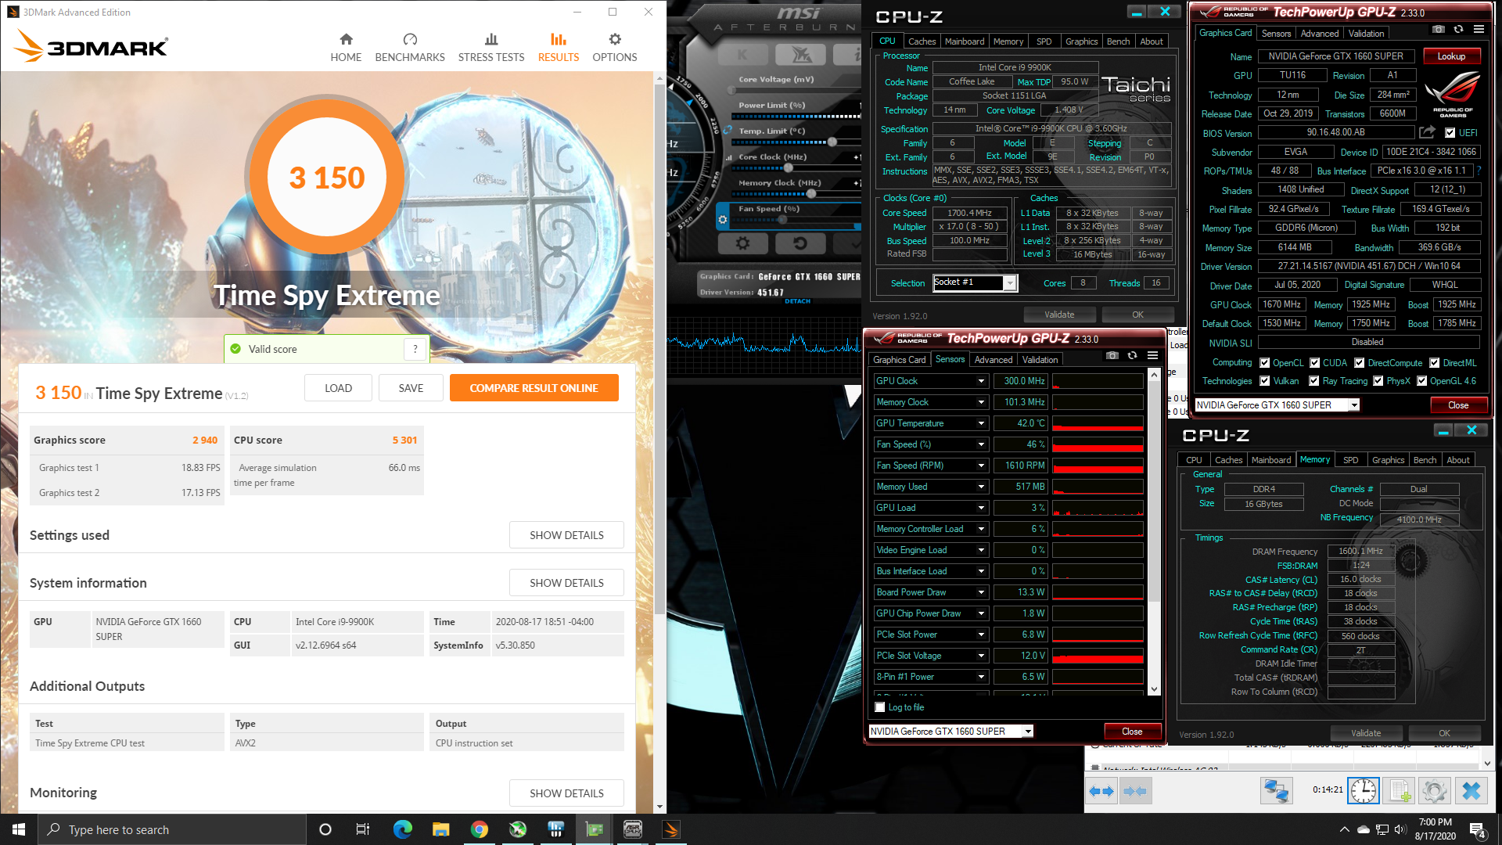Toggle Ray Tracing checkbox
Image resolution: width=1502 pixels, height=845 pixels.
point(1314,381)
